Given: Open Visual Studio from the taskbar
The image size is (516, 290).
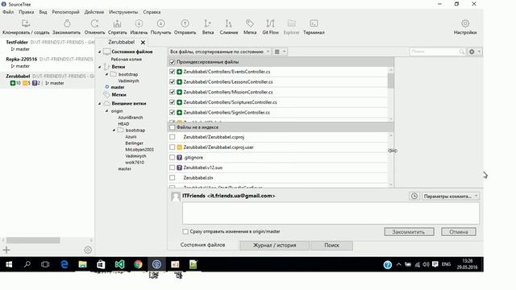Looking at the screenshot, I should [x=119, y=264].
